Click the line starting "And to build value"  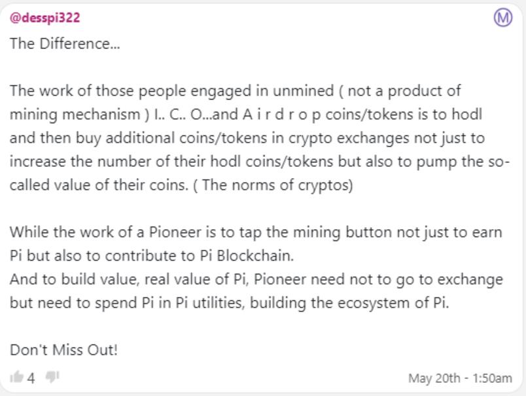(256, 279)
